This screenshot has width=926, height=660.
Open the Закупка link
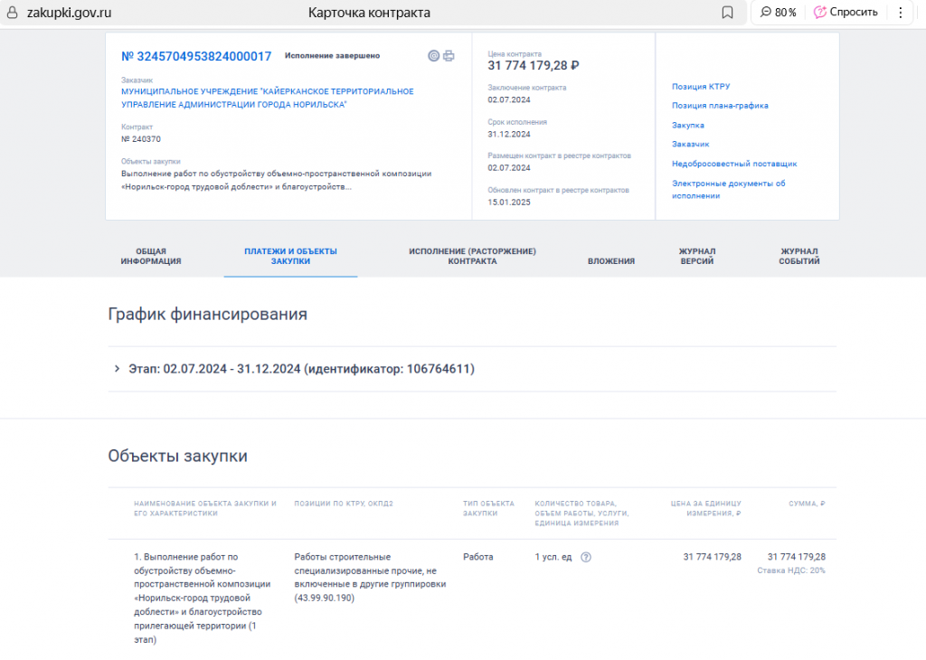click(x=687, y=125)
